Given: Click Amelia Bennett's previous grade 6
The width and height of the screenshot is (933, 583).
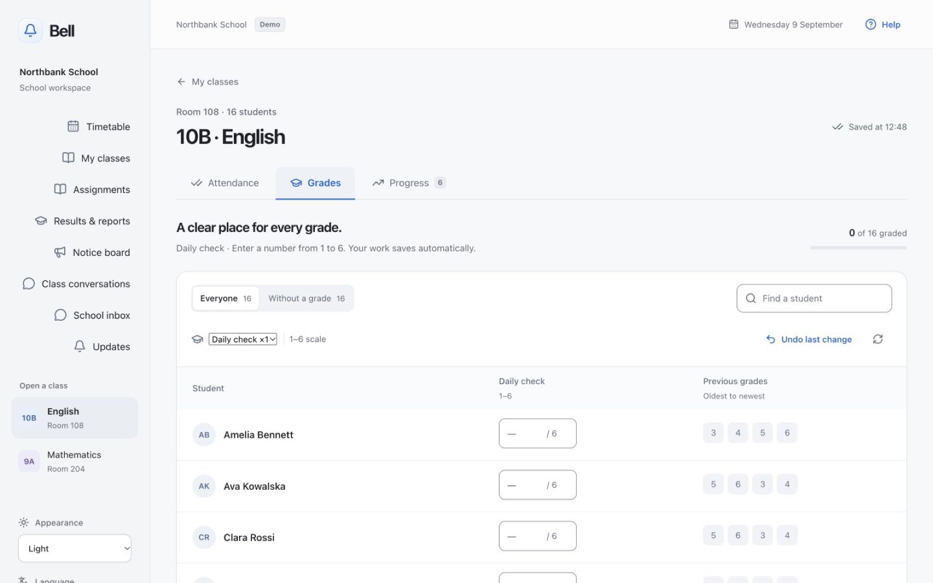Looking at the screenshot, I should pyautogui.click(x=787, y=433).
